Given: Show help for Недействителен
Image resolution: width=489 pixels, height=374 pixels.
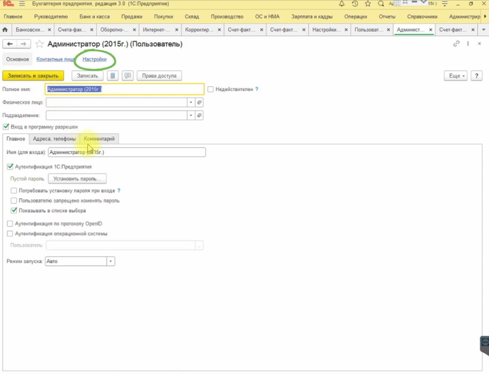Looking at the screenshot, I should pos(257,89).
